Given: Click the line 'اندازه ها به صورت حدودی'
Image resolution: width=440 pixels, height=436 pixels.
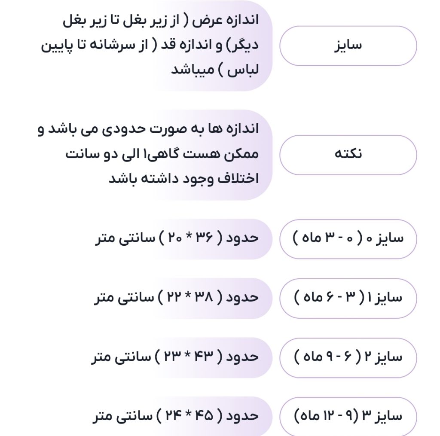Looking at the screenshot, I should click(x=148, y=130).
